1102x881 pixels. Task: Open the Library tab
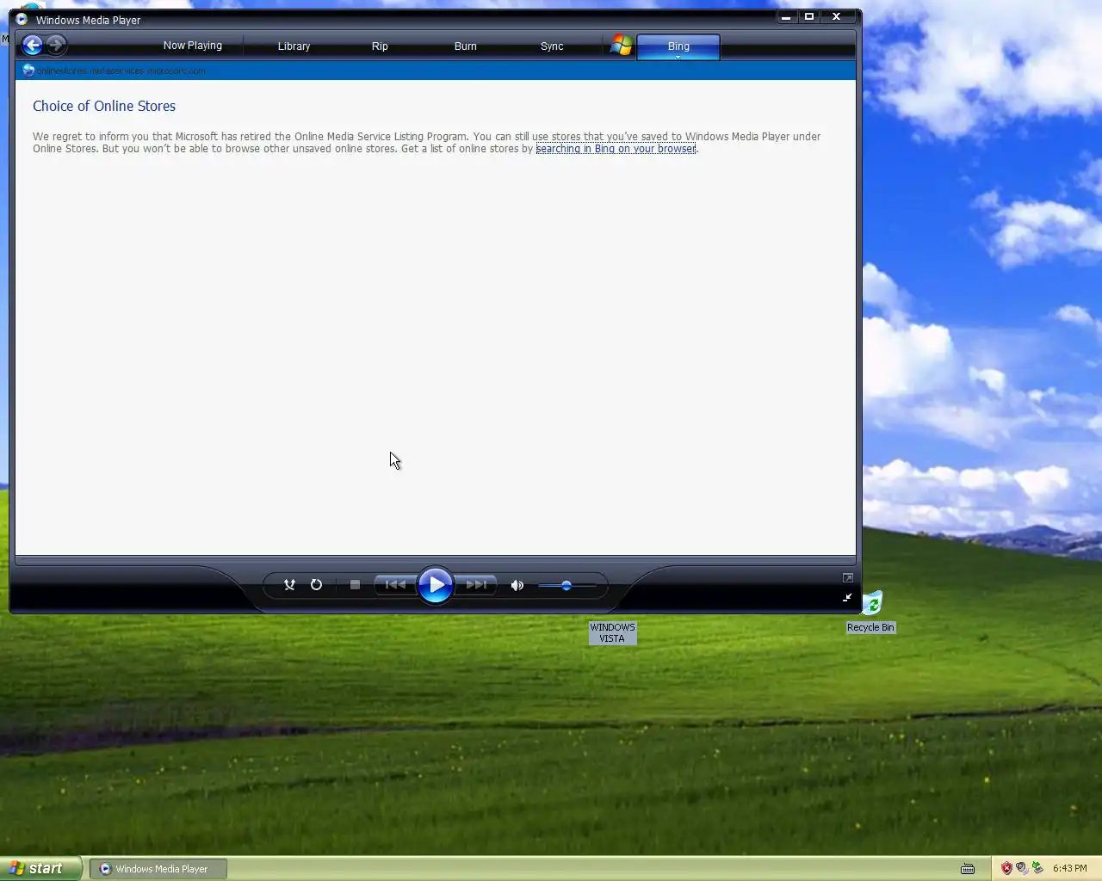(294, 46)
